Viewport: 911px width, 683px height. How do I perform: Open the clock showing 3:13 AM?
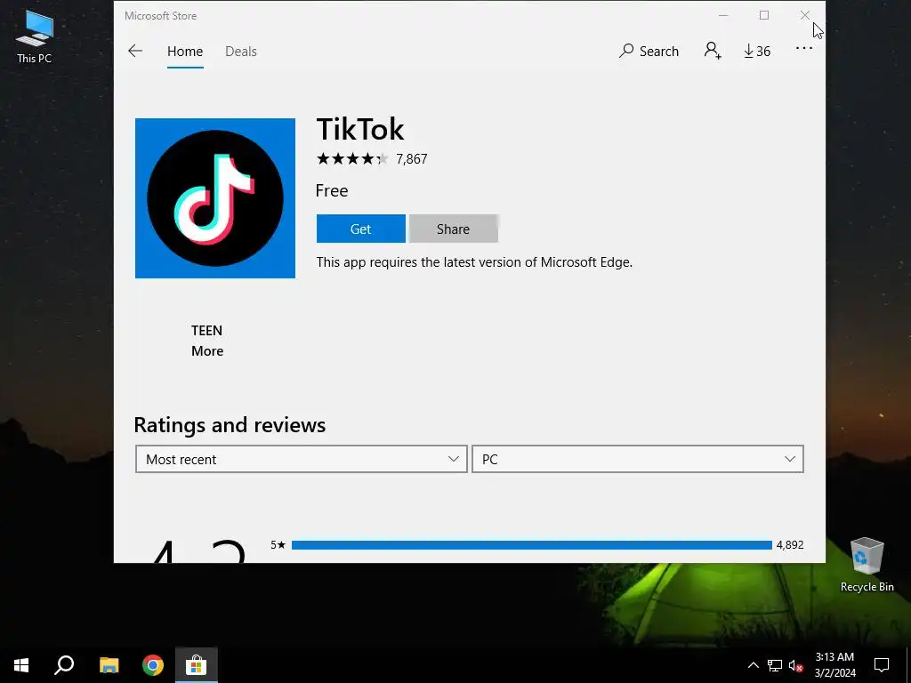(834, 665)
